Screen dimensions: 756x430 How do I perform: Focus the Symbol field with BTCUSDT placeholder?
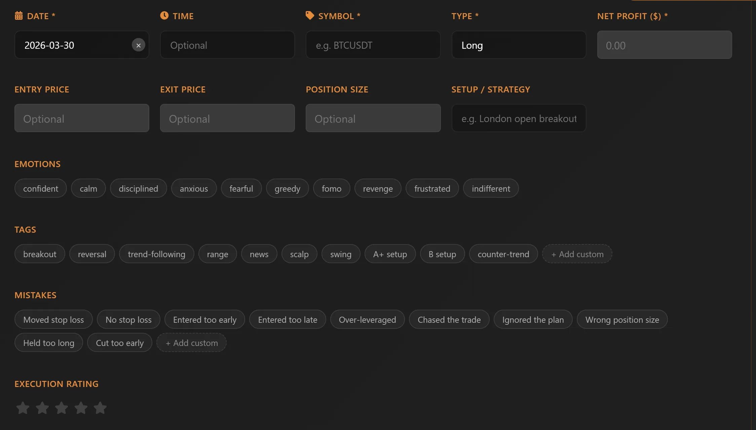pos(373,45)
